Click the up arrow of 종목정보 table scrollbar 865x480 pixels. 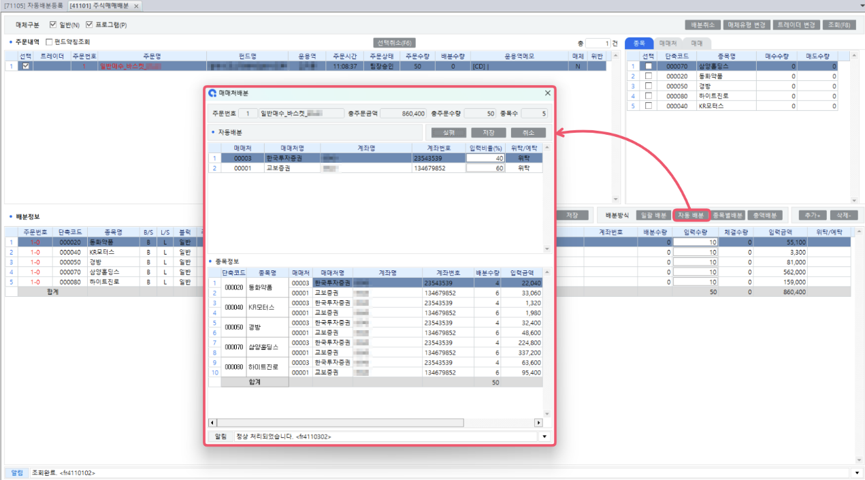coord(546,272)
